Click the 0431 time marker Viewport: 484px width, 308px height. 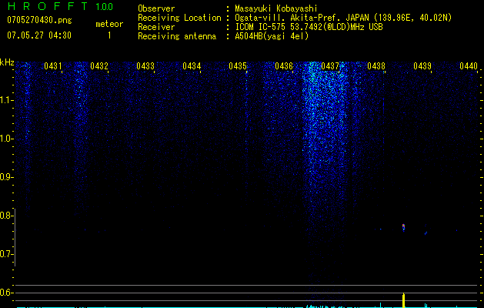(53, 65)
